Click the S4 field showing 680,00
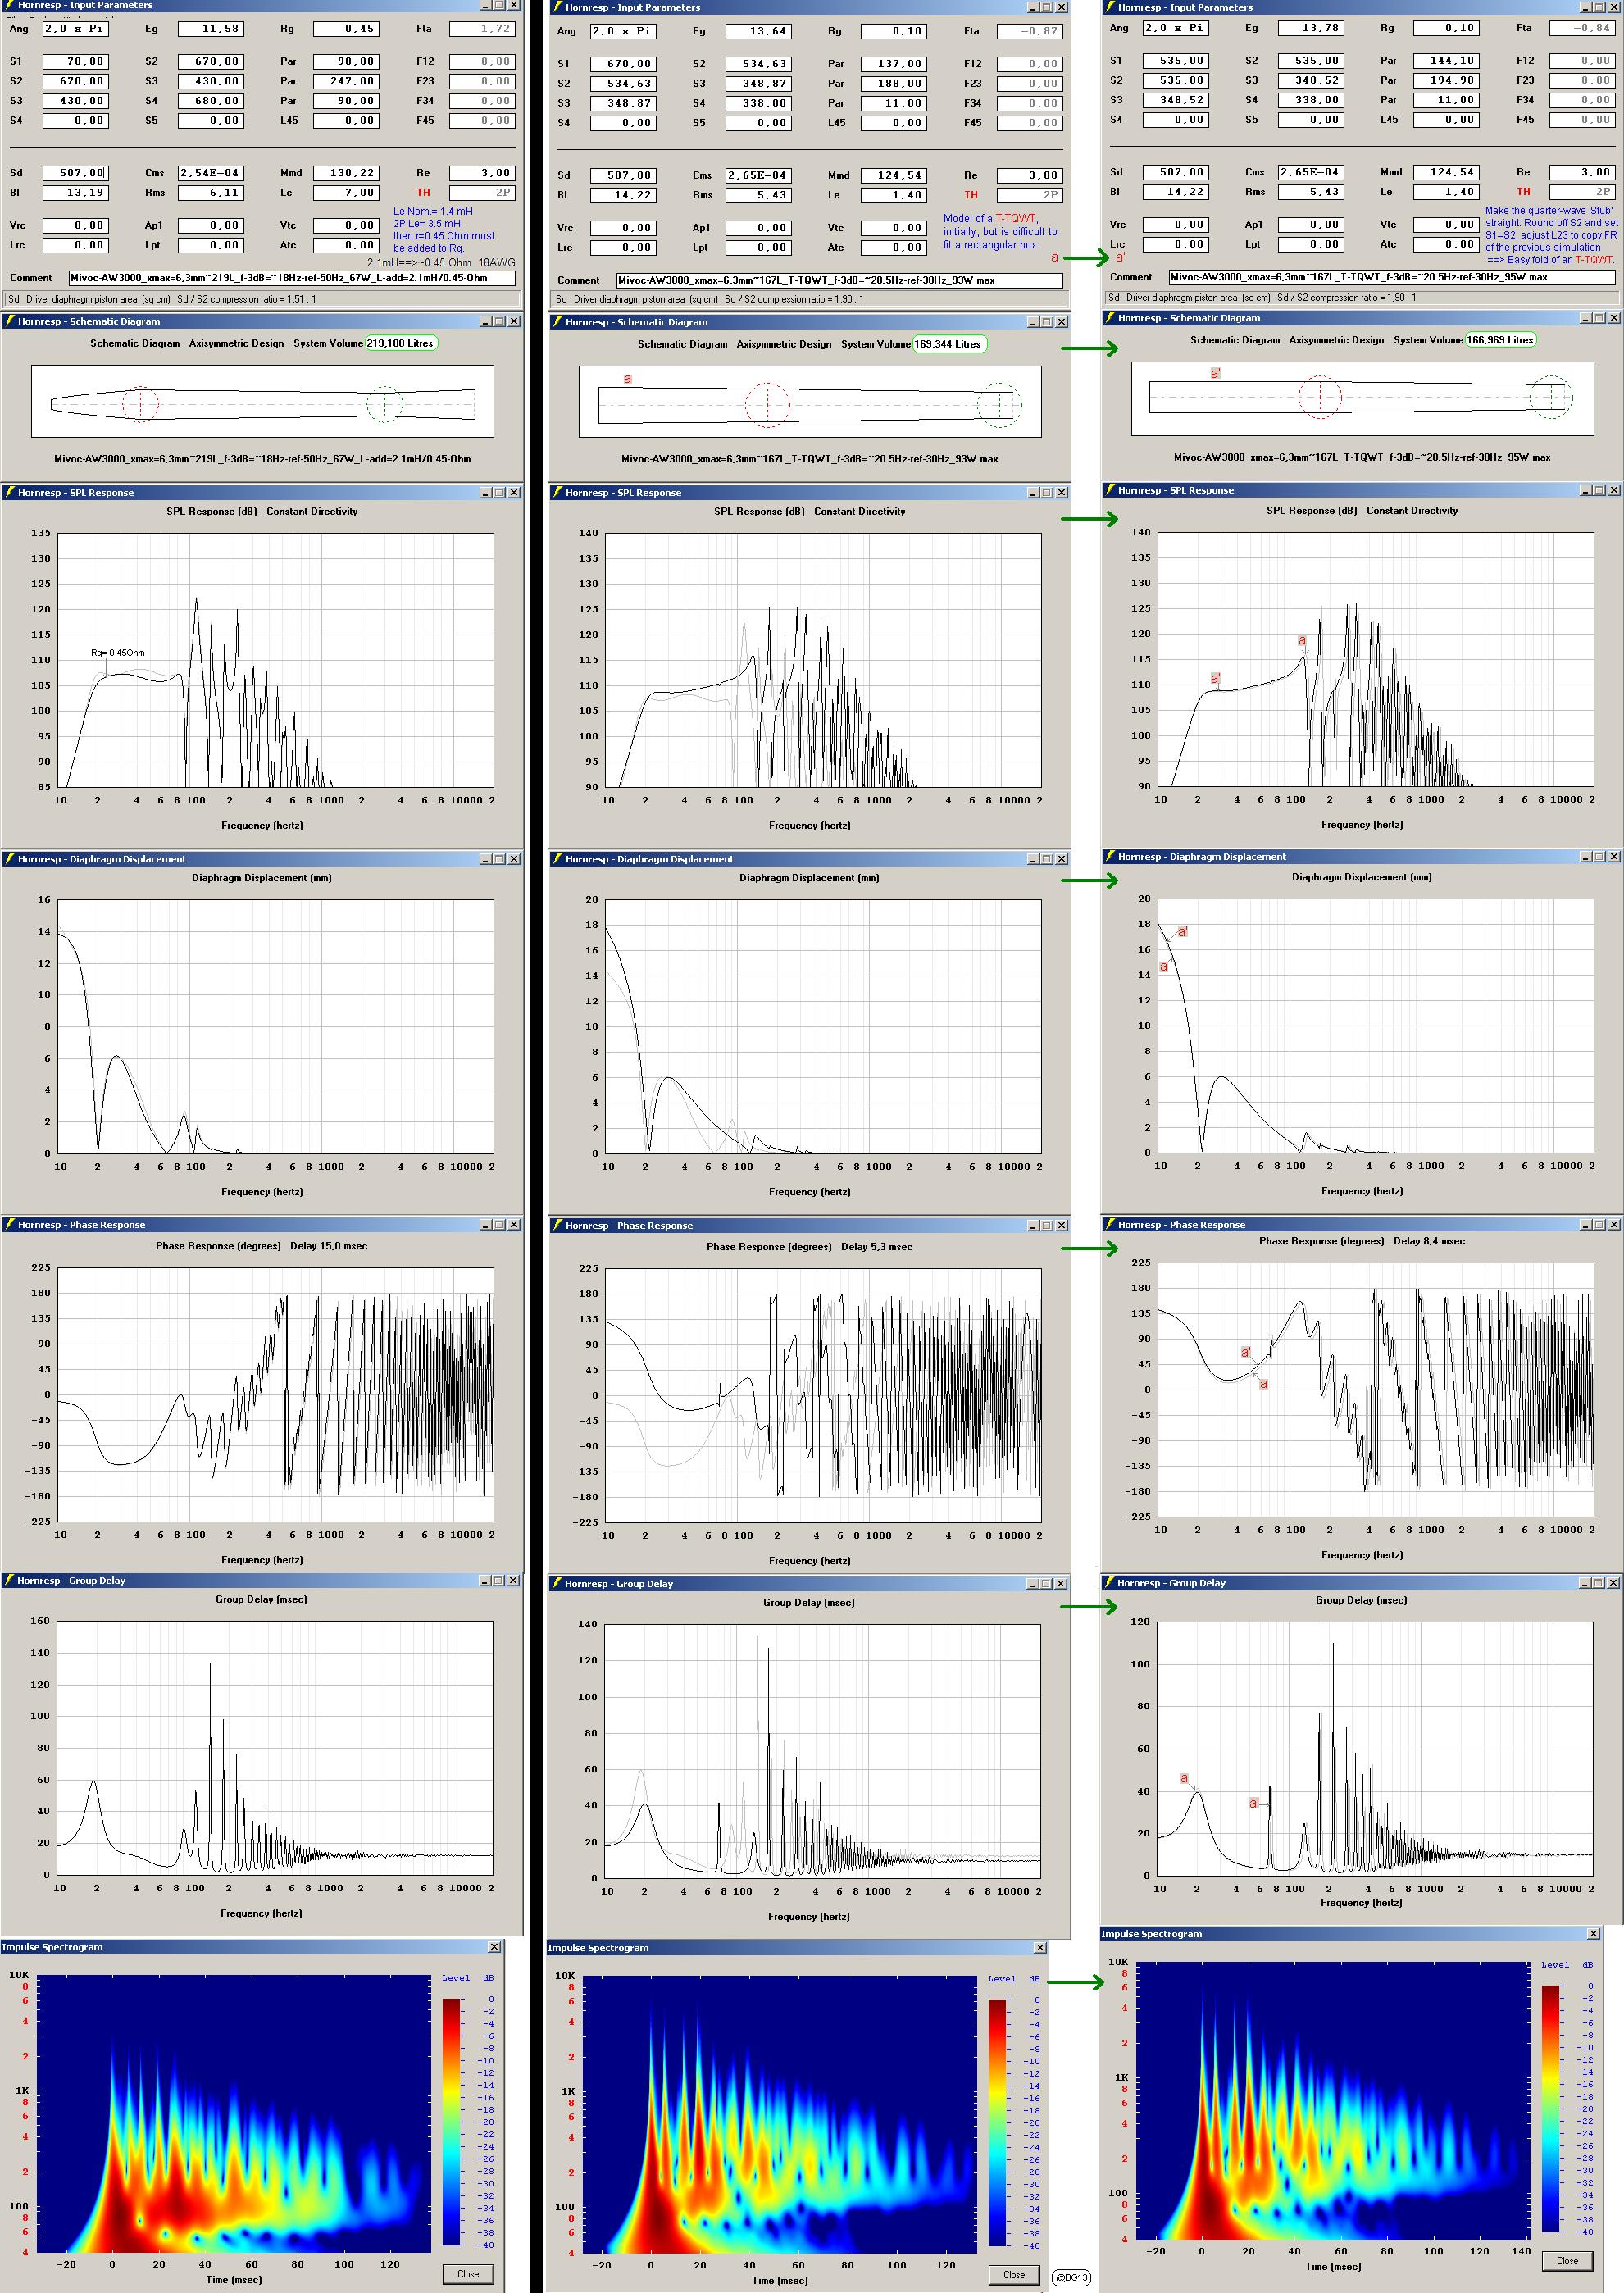This screenshot has height=2293, width=1624. (211, 101)
